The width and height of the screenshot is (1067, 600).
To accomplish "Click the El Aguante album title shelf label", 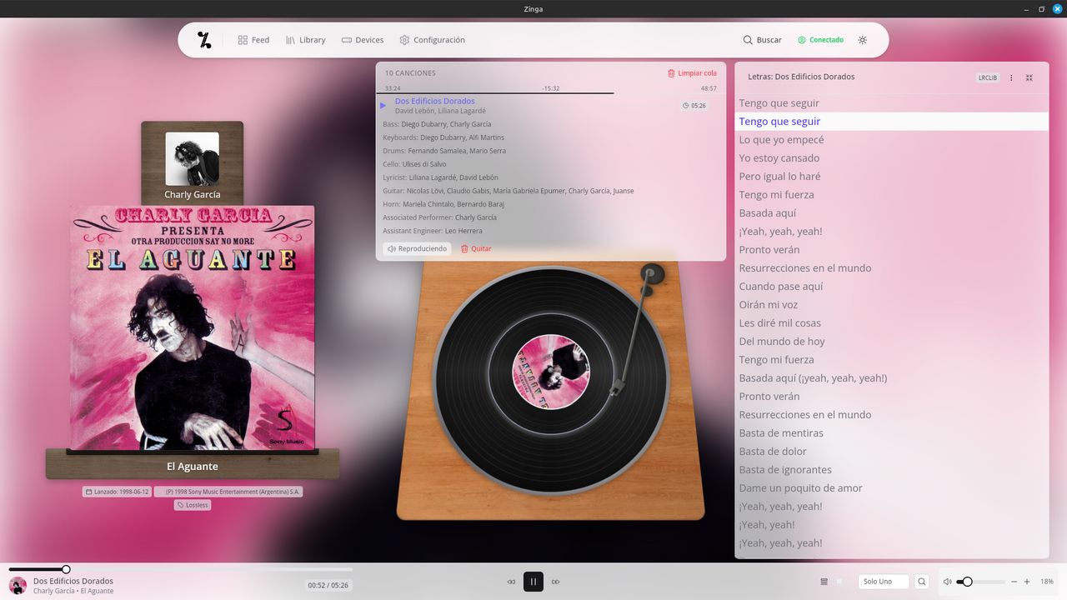I will (x=193, y=467).
